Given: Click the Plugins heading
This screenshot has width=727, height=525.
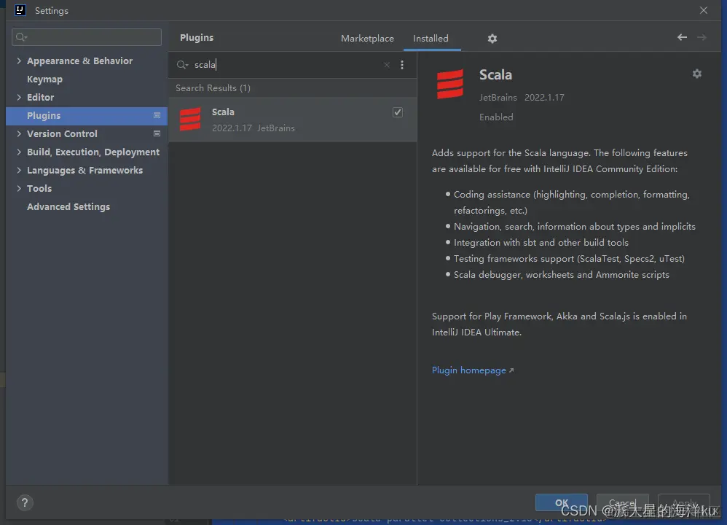Looking at the screenshot, I should tap(197, 38).
